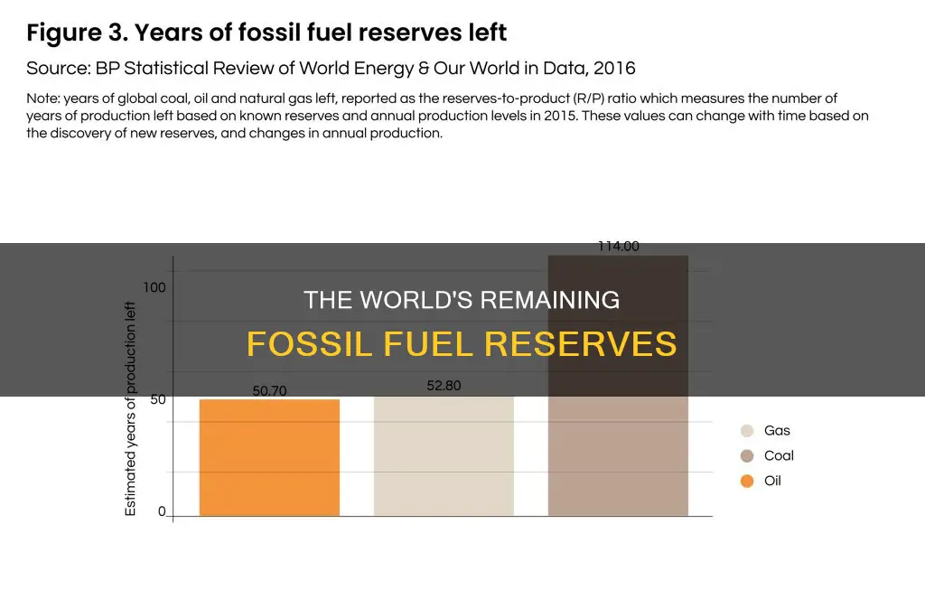This screenshot has width=925, height=608.
Task: Click 'FOSSIL FUEL RESERVES' yellow heading
Action: click(462, 344)
